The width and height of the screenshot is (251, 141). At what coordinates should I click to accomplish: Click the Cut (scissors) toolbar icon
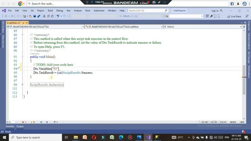(44, 16)
